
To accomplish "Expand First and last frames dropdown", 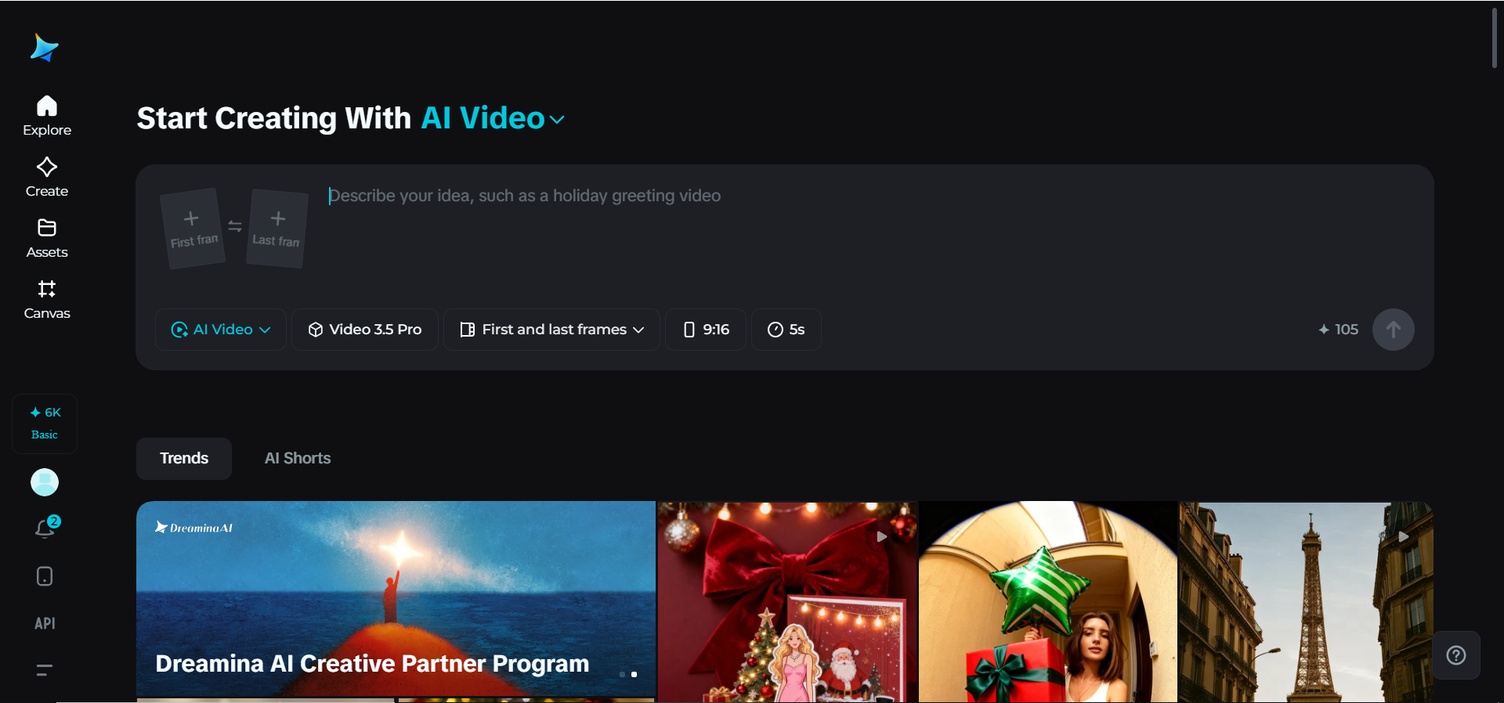I will [551, 330].
